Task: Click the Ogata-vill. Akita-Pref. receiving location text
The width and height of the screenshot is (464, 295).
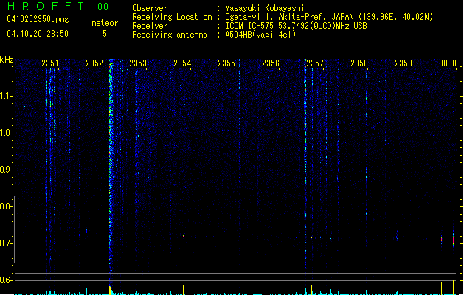Action: tap(329, 17)
